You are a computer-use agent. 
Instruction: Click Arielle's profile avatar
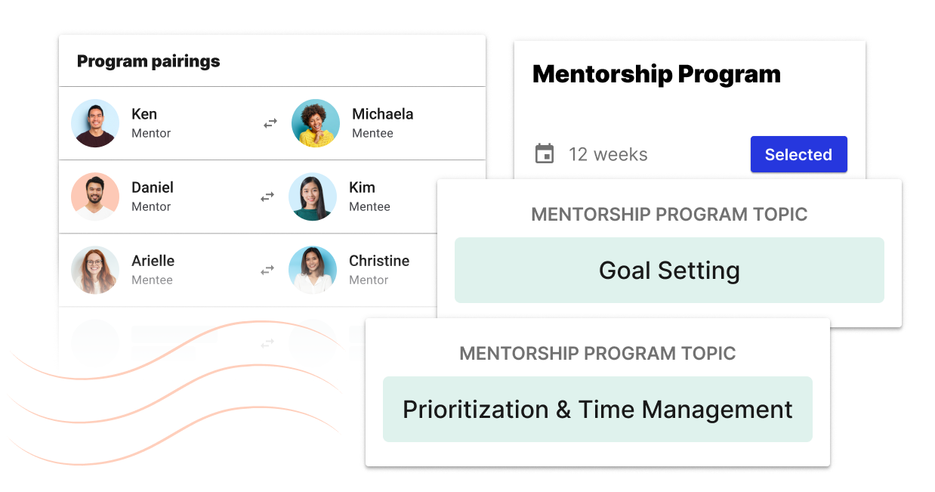click(x=95, y=270)
